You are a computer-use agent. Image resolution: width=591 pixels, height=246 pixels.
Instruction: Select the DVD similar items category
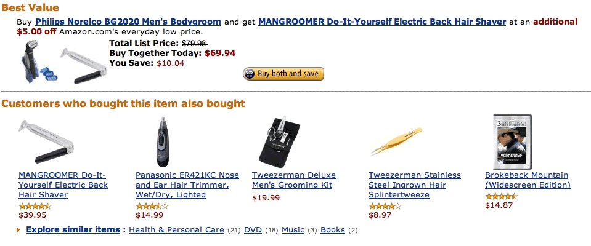(x=253, y=230)
